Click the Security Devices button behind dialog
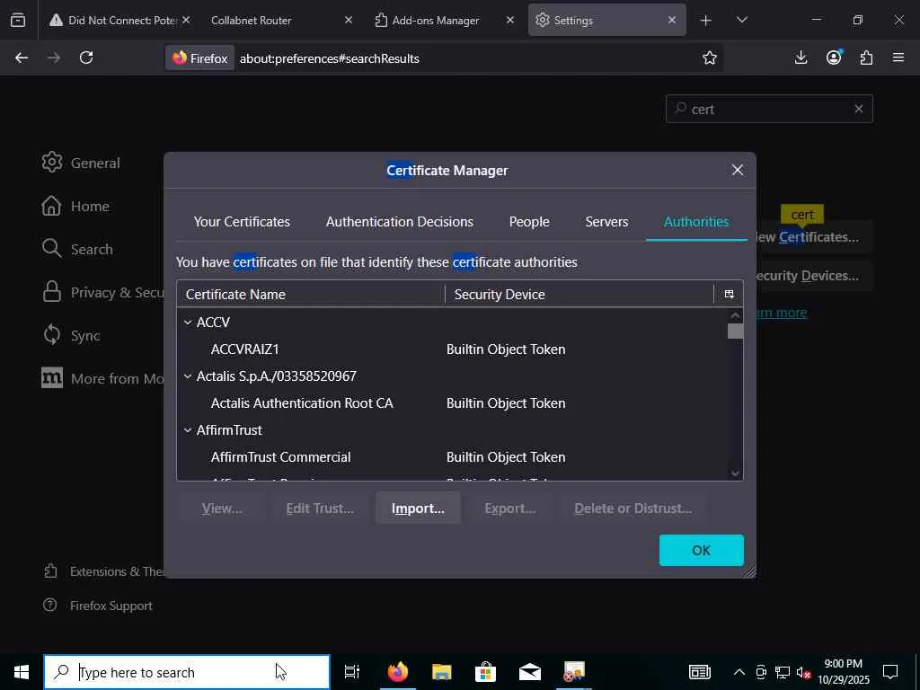 (x=814, y=276)
